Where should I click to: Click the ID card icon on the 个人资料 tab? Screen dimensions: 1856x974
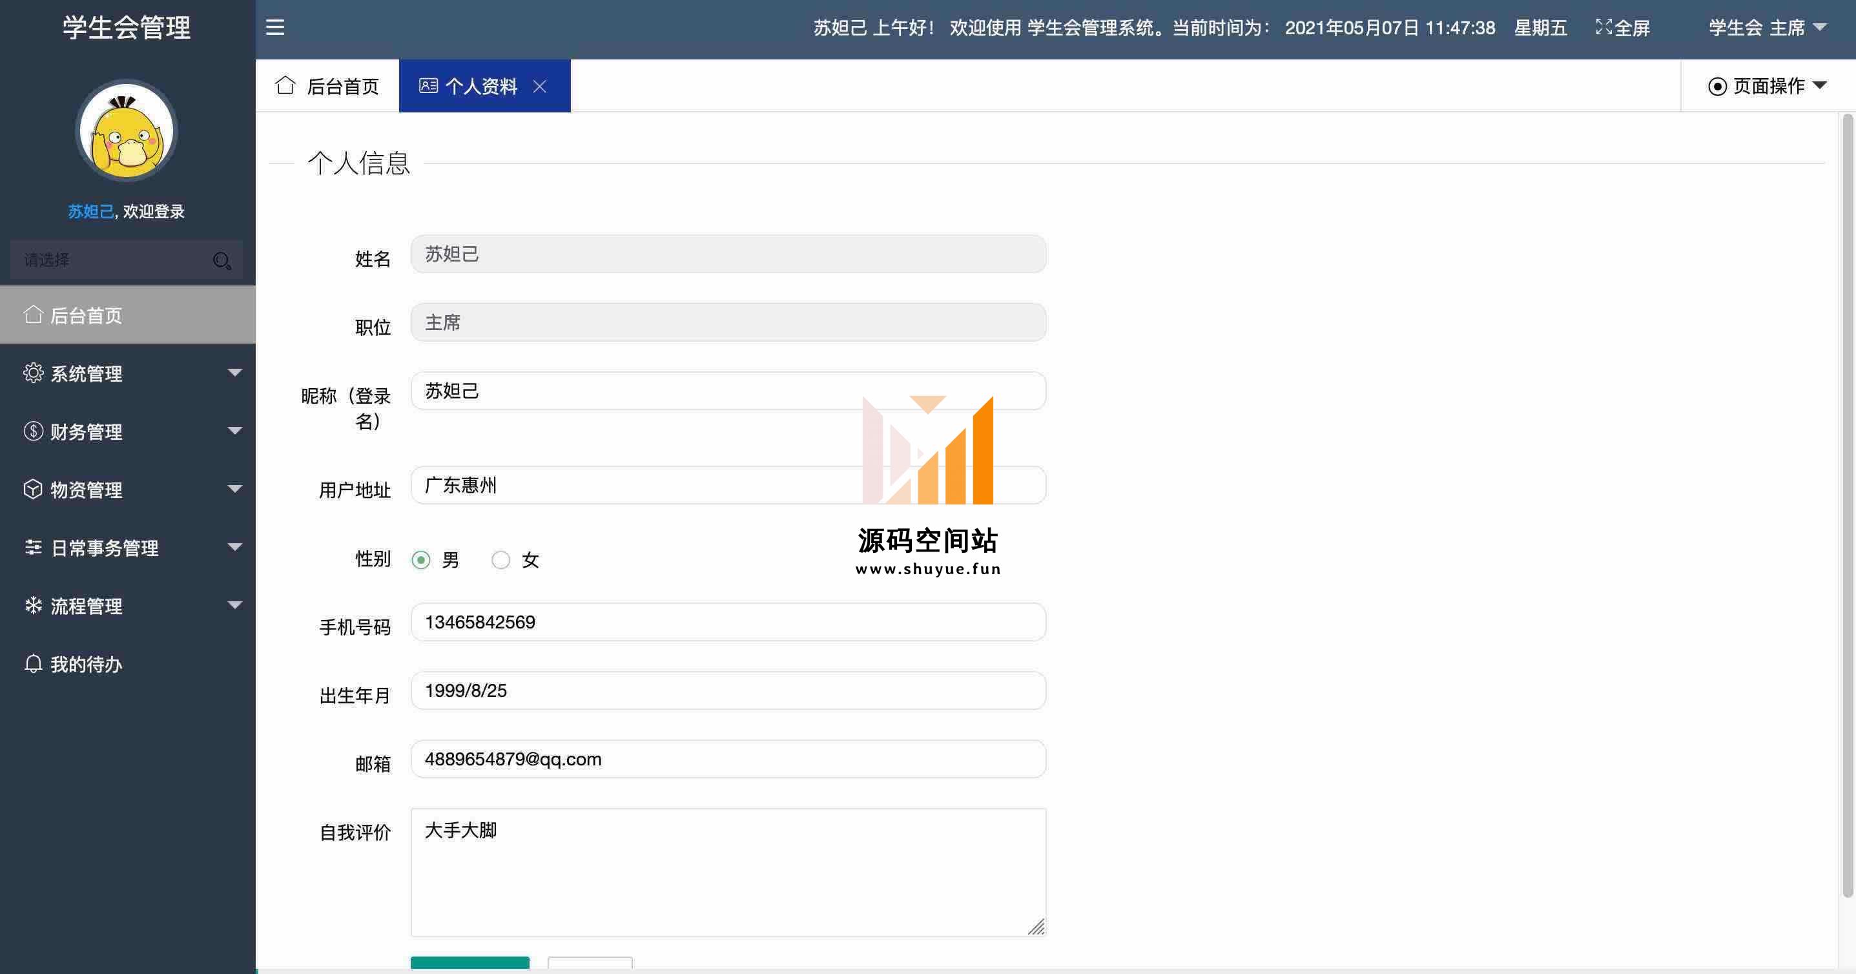(428, 86)
